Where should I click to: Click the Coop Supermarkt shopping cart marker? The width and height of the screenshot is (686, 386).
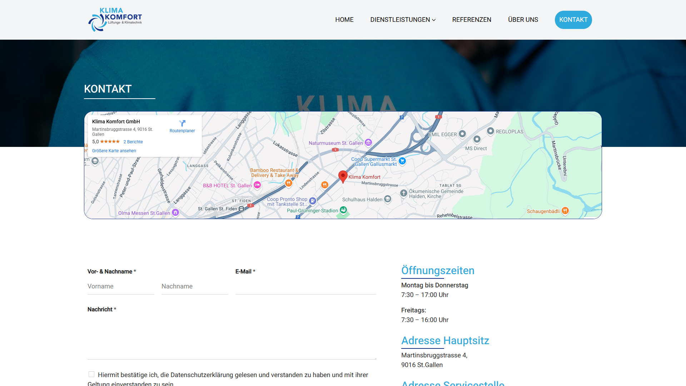point(402,161)
